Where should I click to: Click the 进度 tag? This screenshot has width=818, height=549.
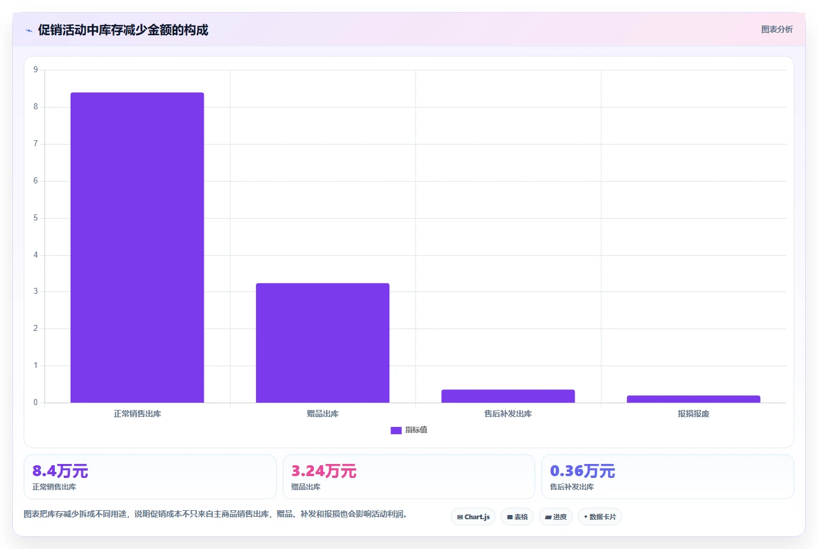coord(556,517)
